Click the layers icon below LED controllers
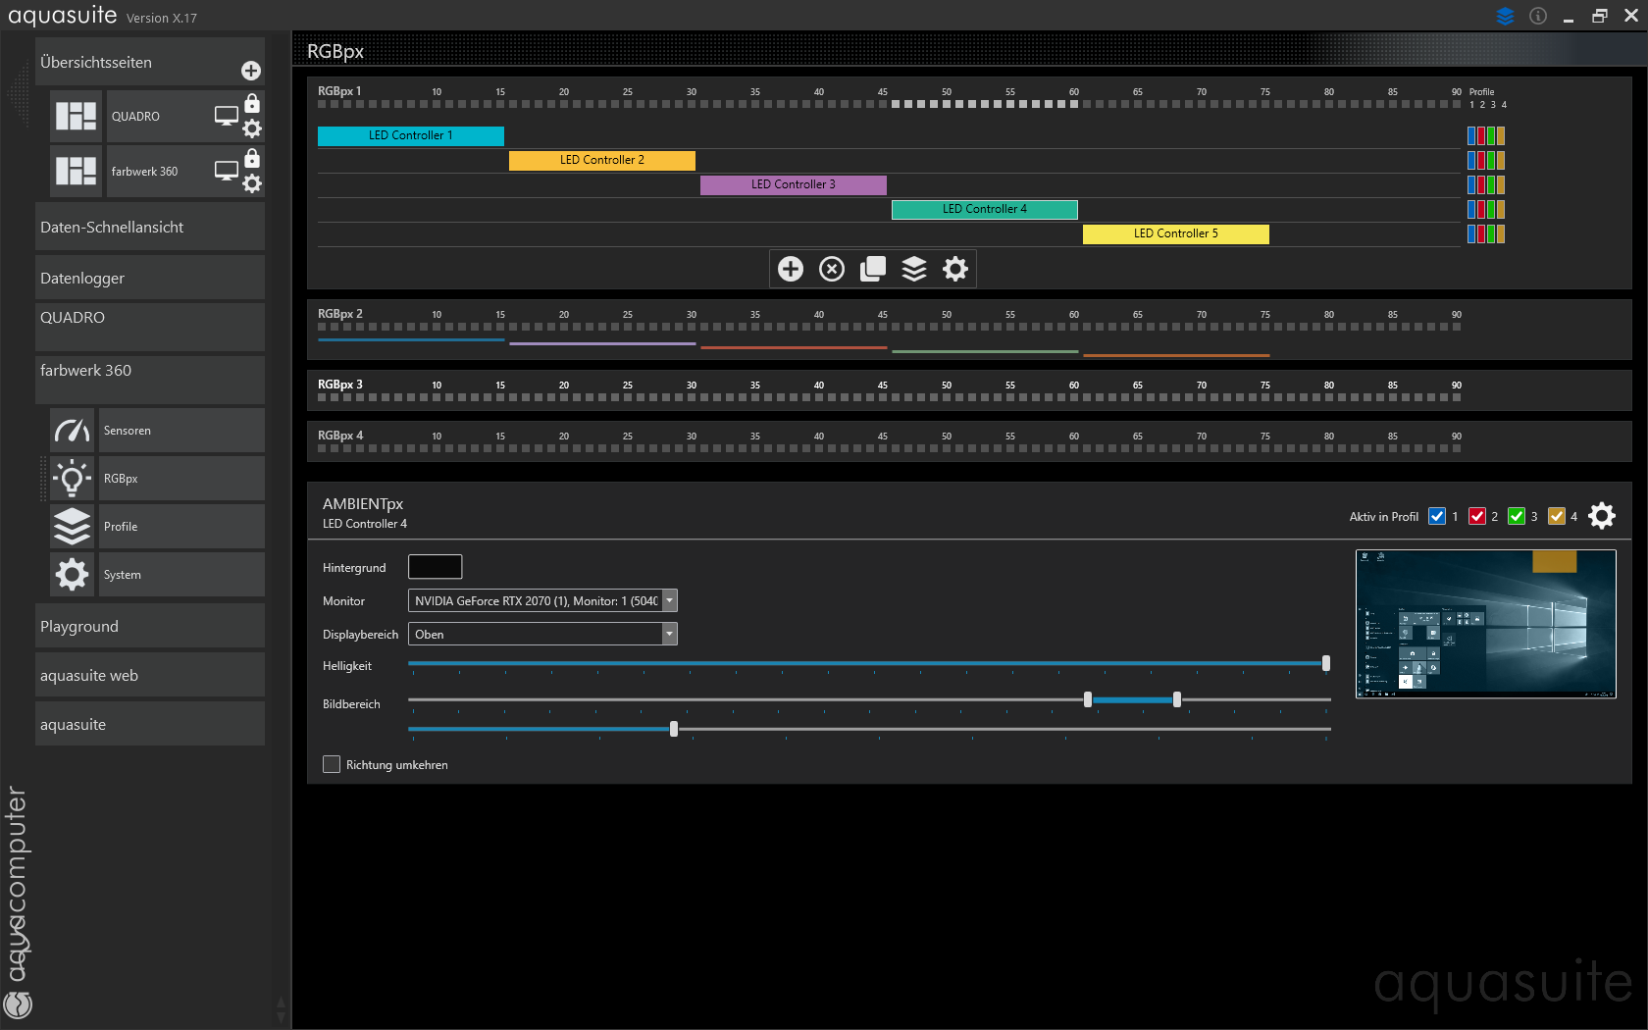Screen dimensions: 1648x1030 [x=914, y=269]
